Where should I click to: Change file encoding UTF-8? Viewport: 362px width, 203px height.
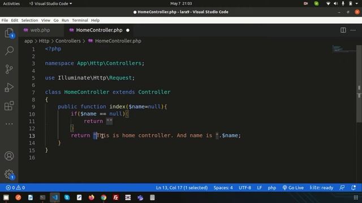[245, 188]
